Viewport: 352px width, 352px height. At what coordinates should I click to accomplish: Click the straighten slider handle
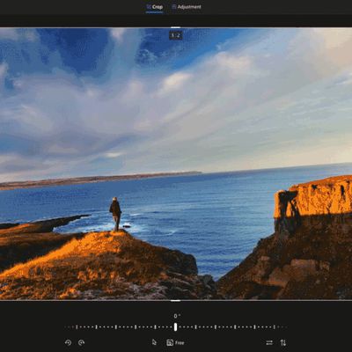175,326
